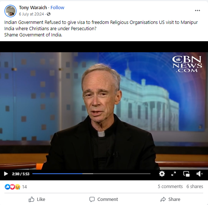208x205 pixels.
Task: Click Tony Waraich's profile picture
Action: pos(10,11)
